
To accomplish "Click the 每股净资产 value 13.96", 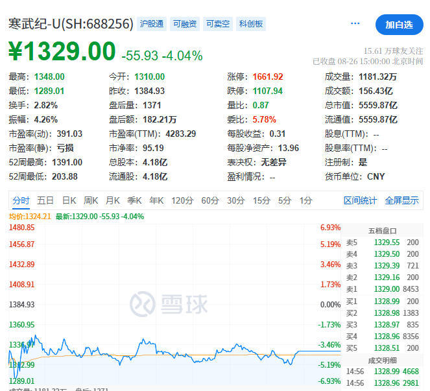I will coord(289,148).
